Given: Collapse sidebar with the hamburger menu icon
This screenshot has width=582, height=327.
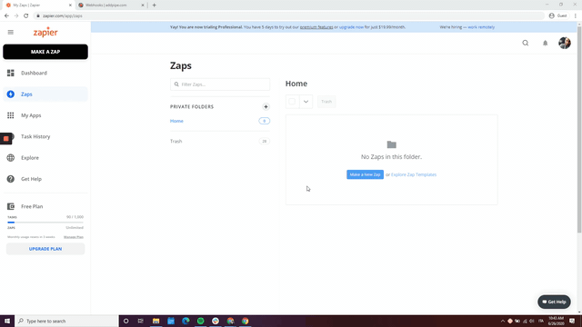Looking at the screenshot, I should (x=10, y=33).
